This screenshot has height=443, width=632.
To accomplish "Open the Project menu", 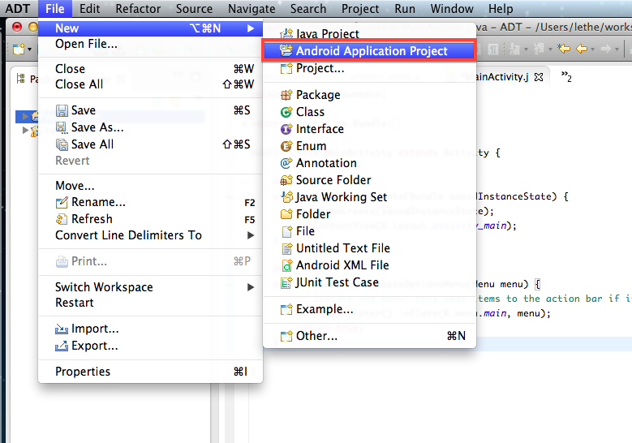I will click(360, 8).
